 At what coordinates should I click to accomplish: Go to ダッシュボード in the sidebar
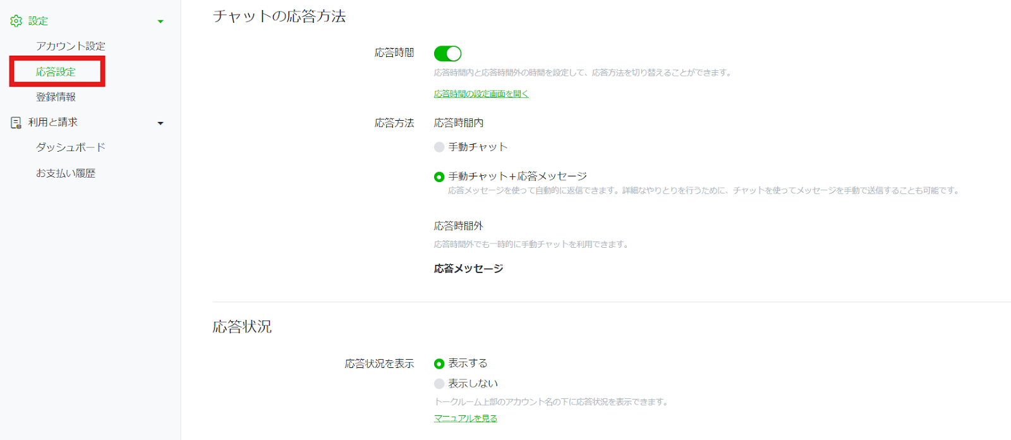(70, 147)
